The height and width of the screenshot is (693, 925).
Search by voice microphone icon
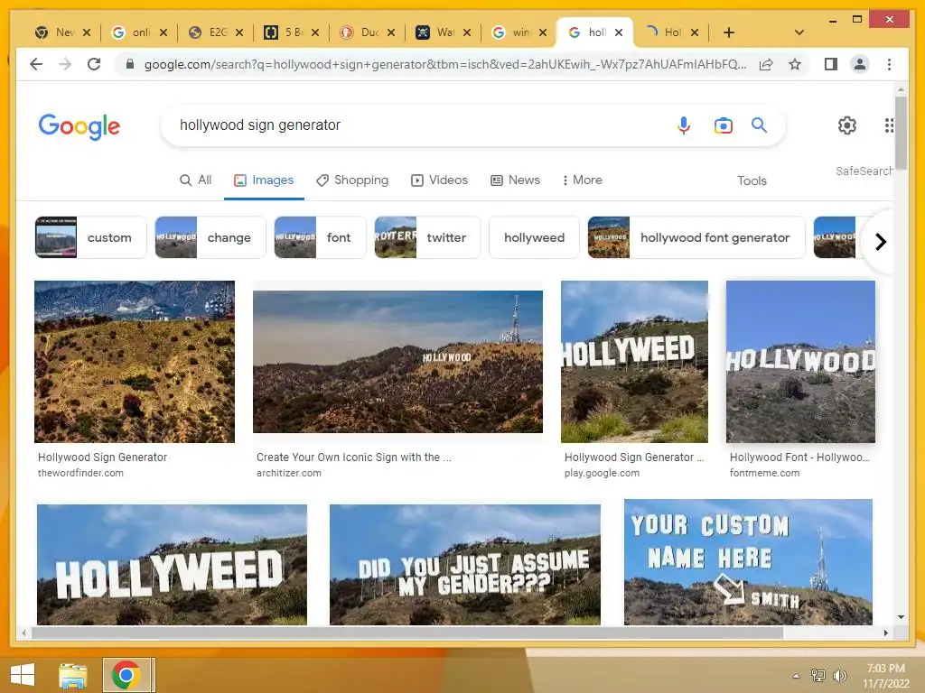click(x=683, y=125)
